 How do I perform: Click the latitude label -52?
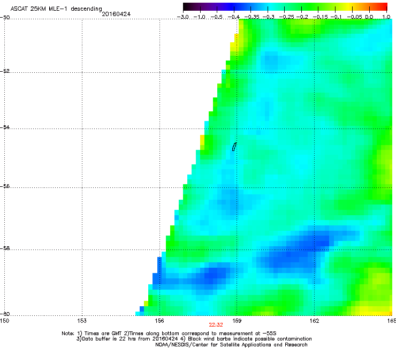coord(5,71)
